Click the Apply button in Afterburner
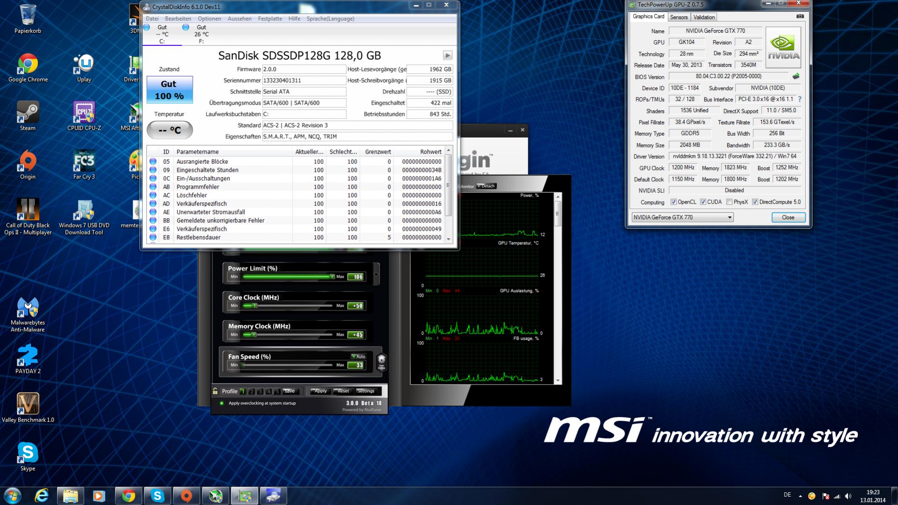The image size is (898, 505). tap(321, 391)
